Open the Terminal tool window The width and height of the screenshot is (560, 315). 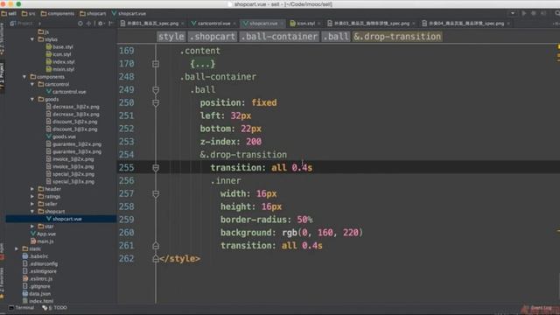pos(21,307)
